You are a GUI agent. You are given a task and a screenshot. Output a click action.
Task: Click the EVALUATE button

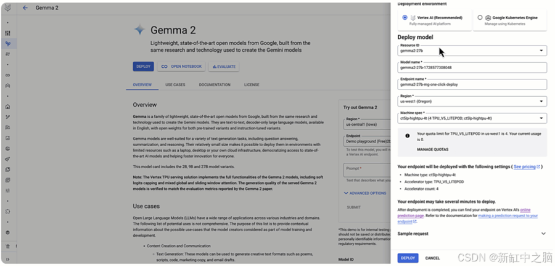coord(224,67)
